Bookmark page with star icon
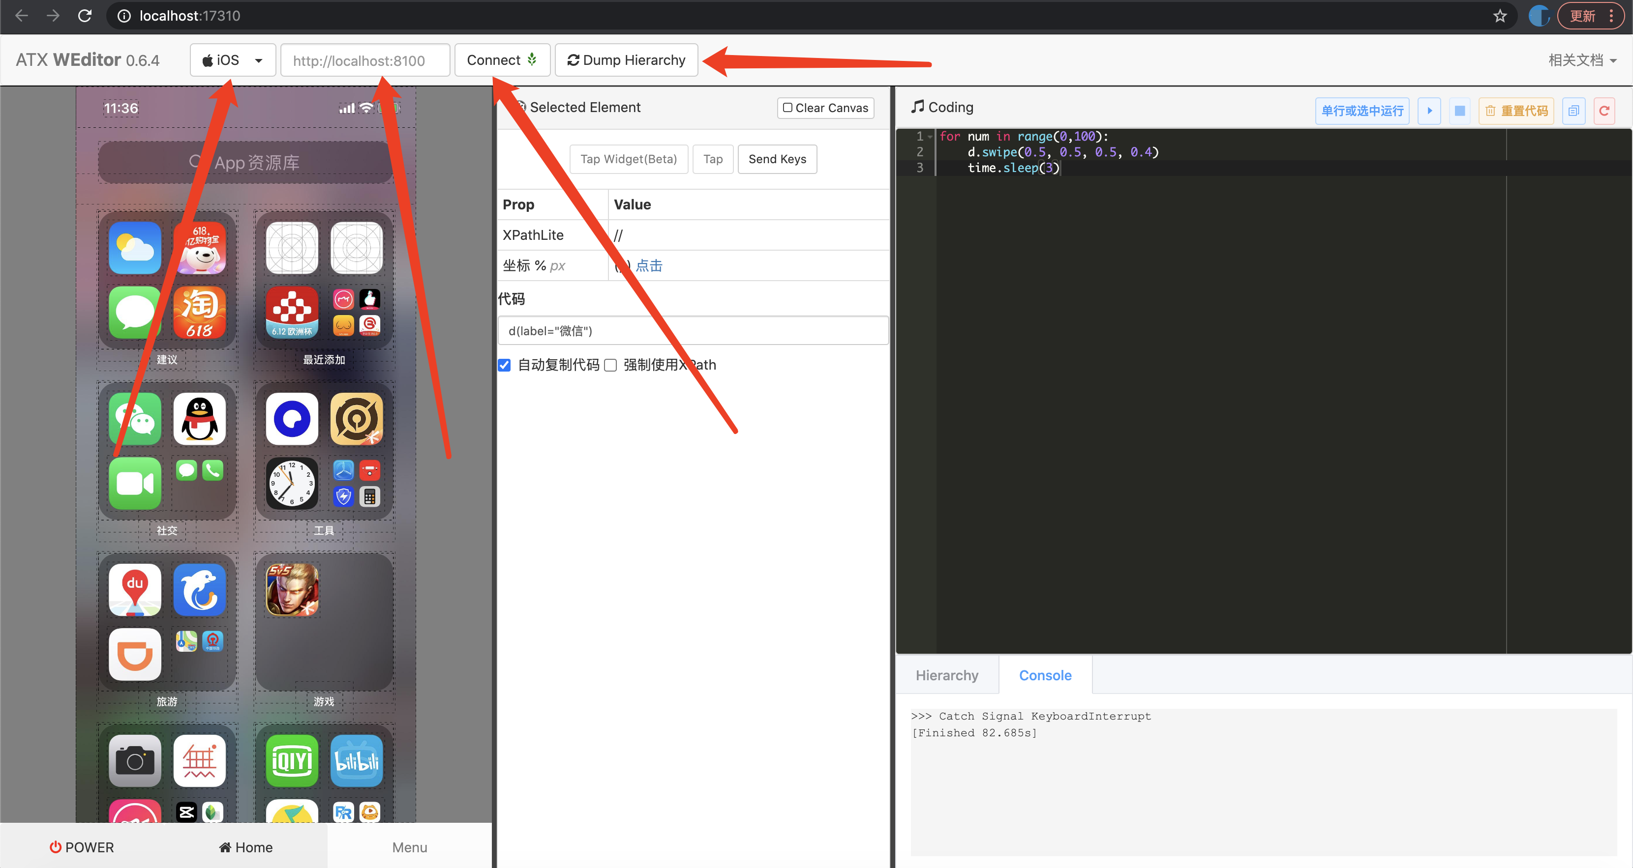Screen dimensions: 1633x868 coord(1499,16)
